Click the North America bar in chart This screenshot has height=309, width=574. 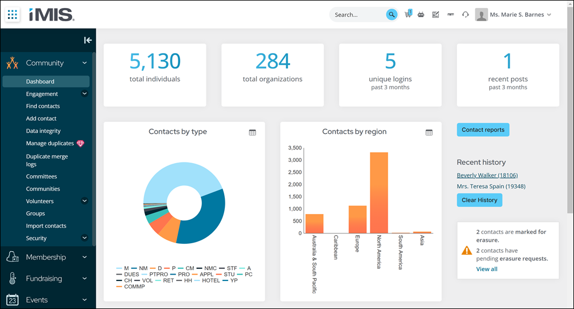379,192
